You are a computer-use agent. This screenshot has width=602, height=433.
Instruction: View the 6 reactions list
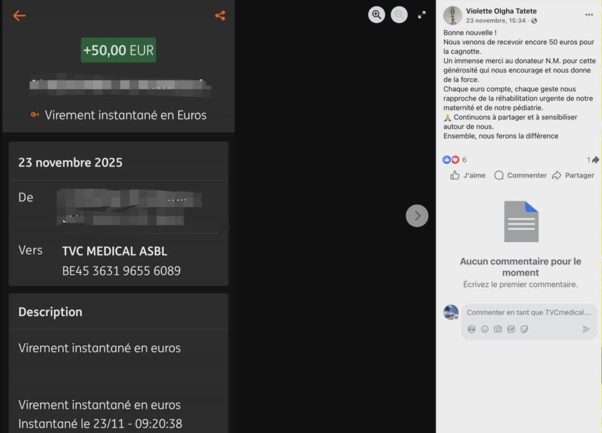pyautogui.click(x=454, y=159)
